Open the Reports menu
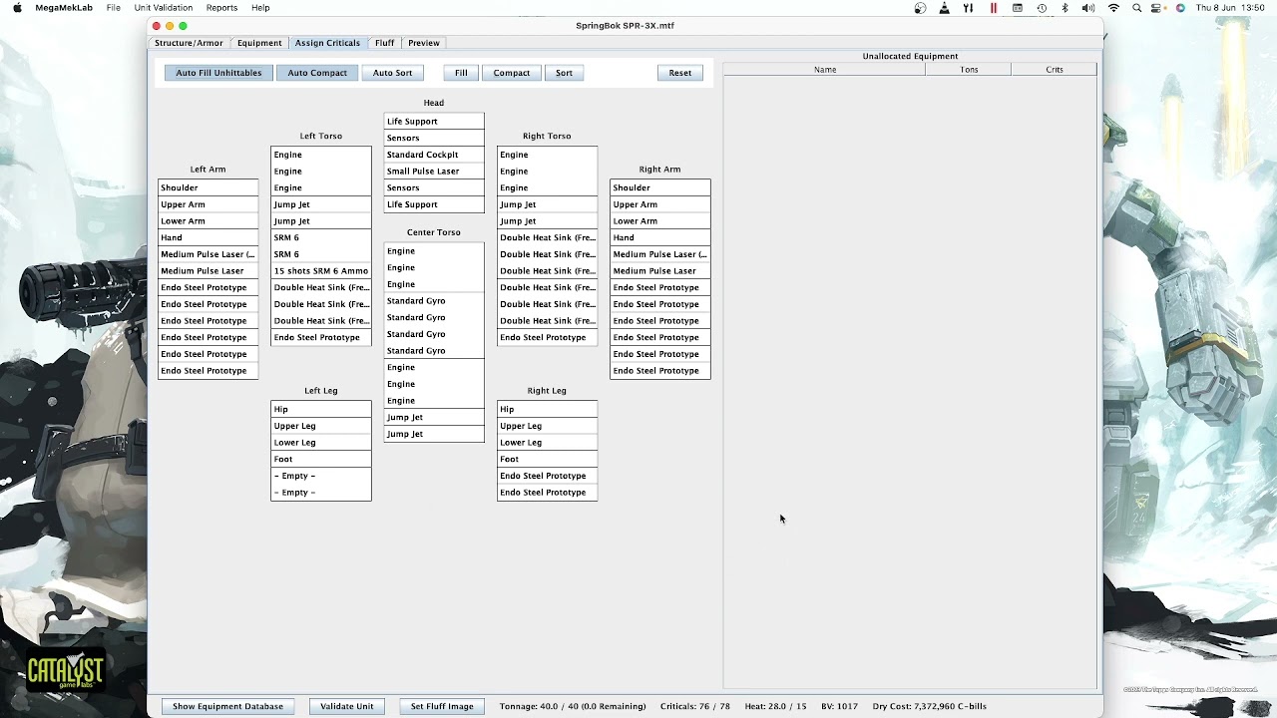Image resolution: width=1277 pixels, height=718 pixels. [221, 8]
